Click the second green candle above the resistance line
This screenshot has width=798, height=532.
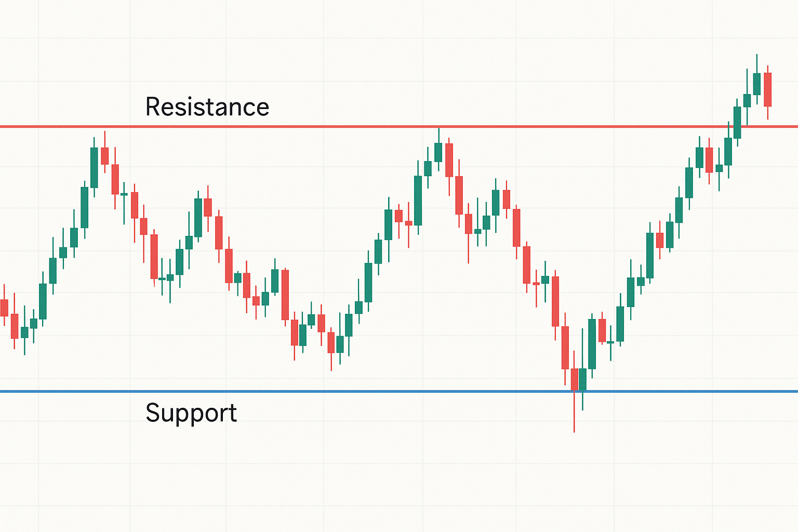(747, 100)
